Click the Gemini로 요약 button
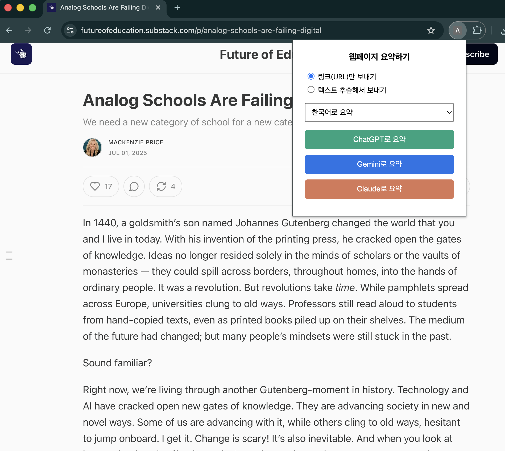The image size is (505, 451). tap(379, 164)
